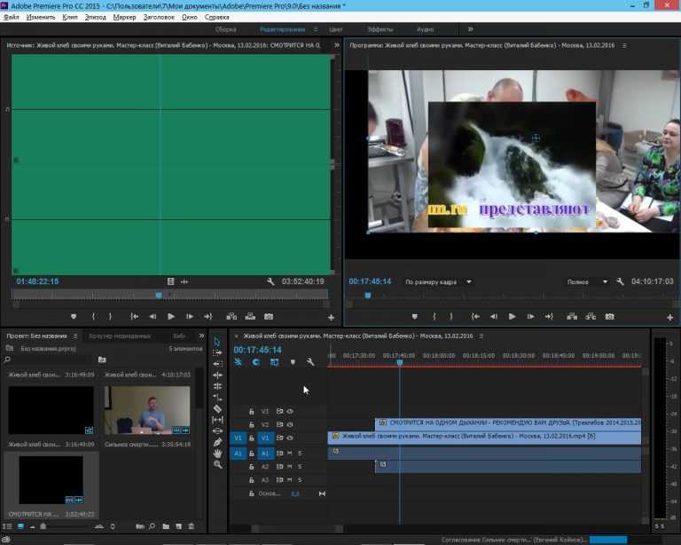The image size is (681, 545).
Task: Select the Pen tool
Action: (x=217, y=442)
